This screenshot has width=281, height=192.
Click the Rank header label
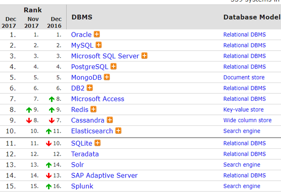point(33,10)
